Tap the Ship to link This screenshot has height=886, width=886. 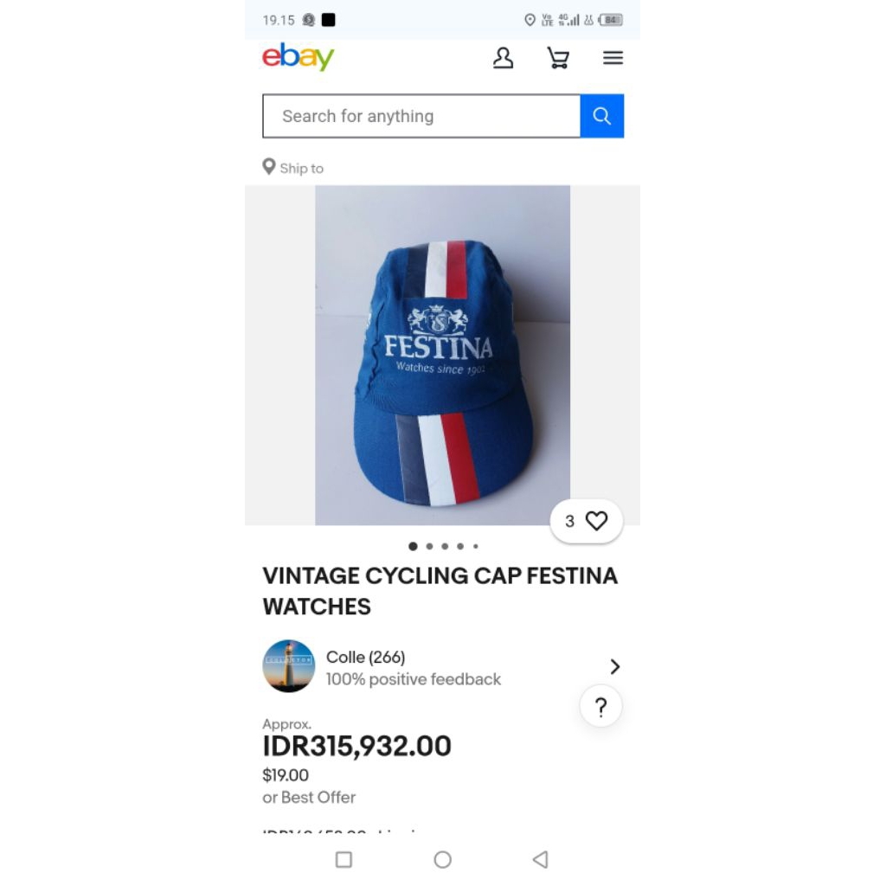pyautogui.click(x=301, y=168)
